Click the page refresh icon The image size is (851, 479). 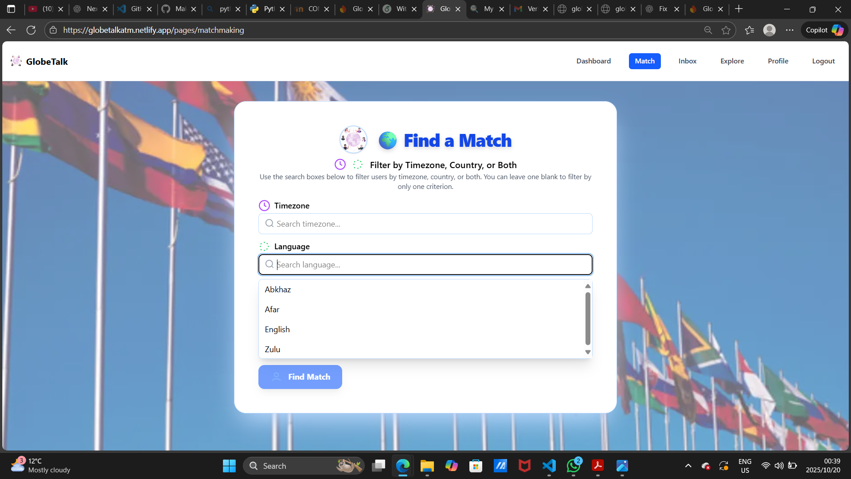coord(31,30)
